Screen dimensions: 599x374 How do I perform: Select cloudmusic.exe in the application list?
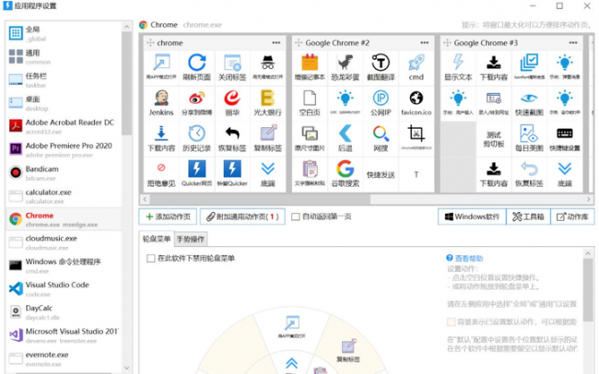coord(64,242)
